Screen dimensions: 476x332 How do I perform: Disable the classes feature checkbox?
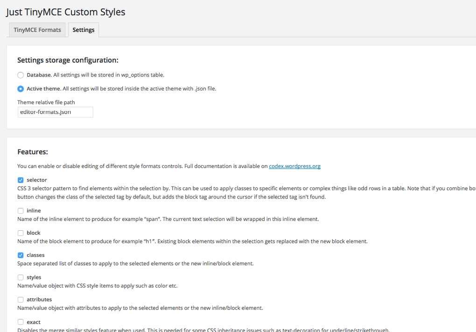pyautogui.click(x=21, y=255)
